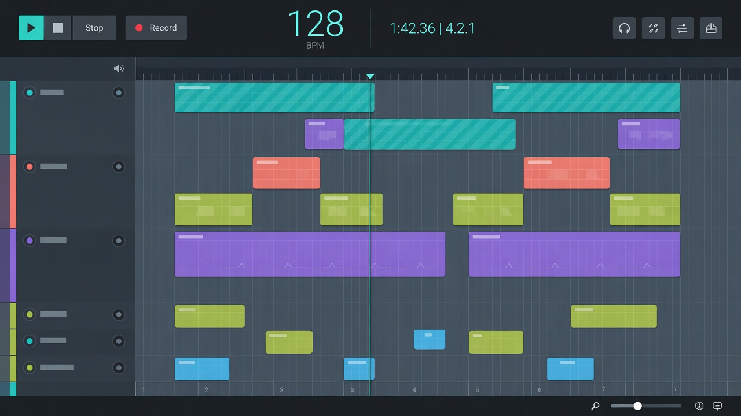Click the olive dot on the bottom track header
741x416 pixels.
(x=30, y=367)
